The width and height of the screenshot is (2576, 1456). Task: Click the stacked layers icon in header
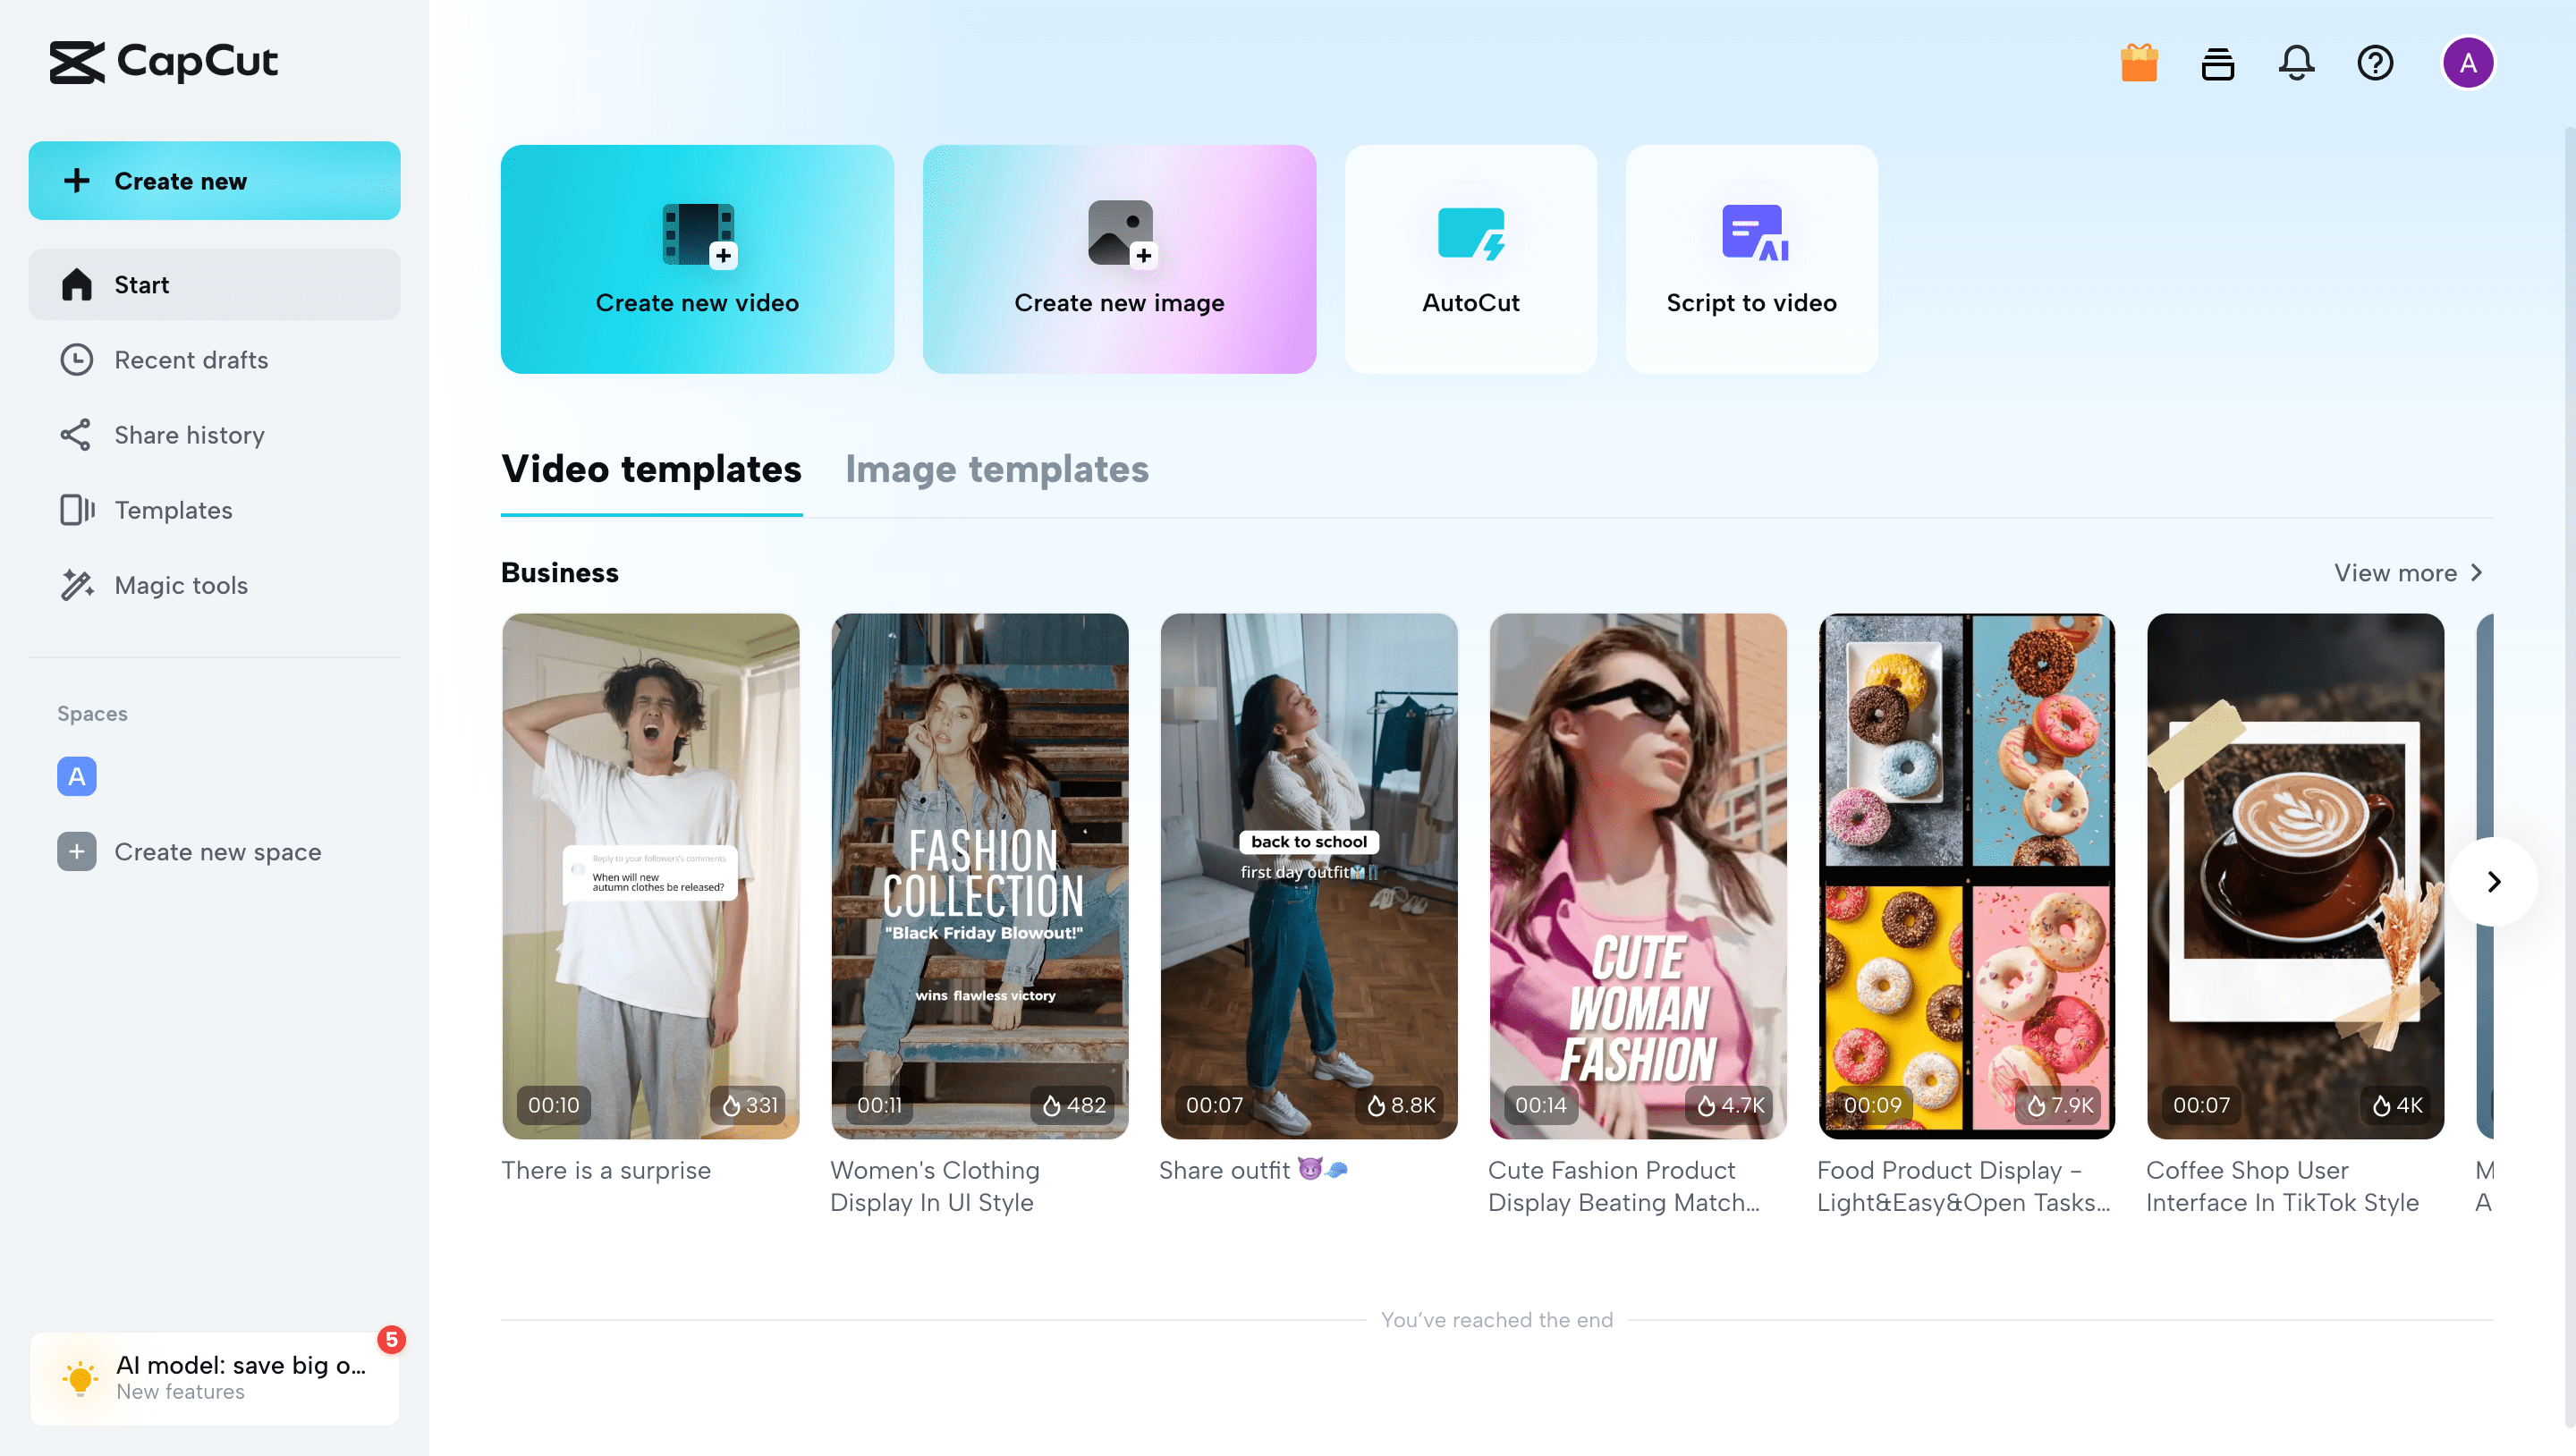[2217, 63]
